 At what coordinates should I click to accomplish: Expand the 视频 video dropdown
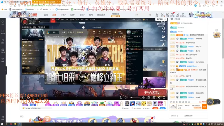pos(73,15)
